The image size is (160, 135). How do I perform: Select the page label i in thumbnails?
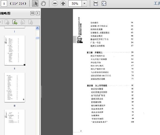(14, 31)
